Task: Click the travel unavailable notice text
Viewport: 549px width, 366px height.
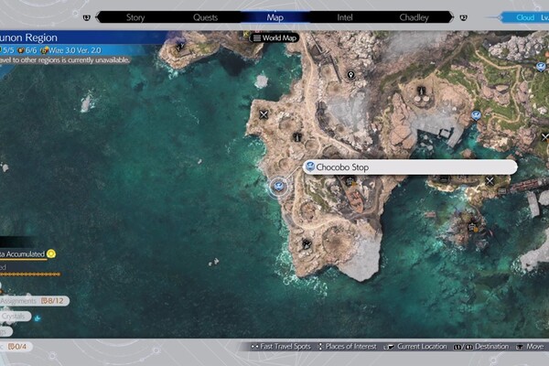Action: click(65, 60)
